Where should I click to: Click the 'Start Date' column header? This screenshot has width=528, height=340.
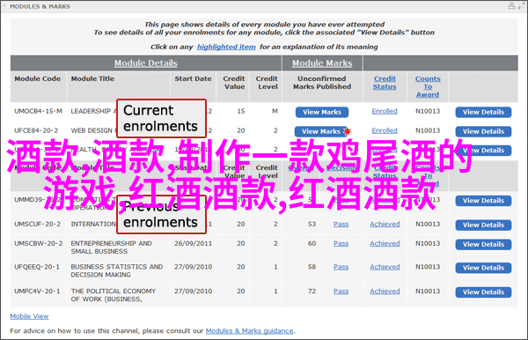[193, 78]
